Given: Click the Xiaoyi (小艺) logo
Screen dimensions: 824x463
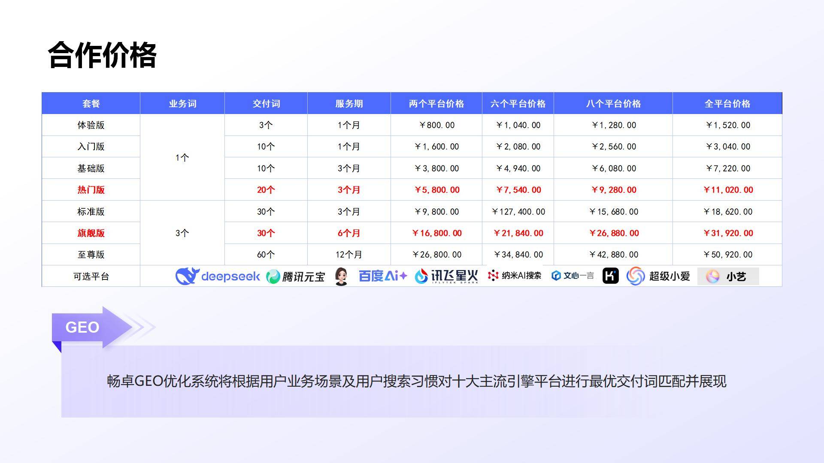Looking at the screenshot, I should coord(728,277).
